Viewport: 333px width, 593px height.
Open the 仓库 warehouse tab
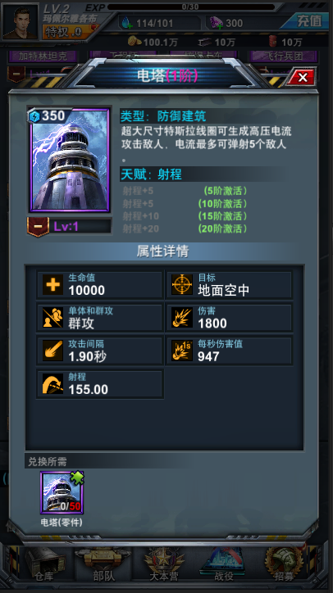pos(44,564)
